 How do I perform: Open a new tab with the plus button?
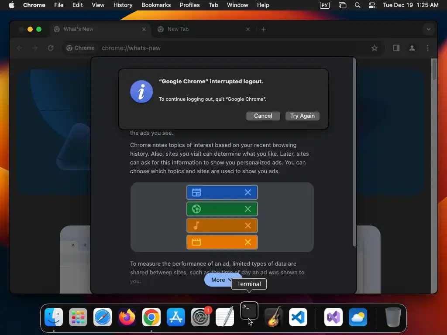[263, 29]
